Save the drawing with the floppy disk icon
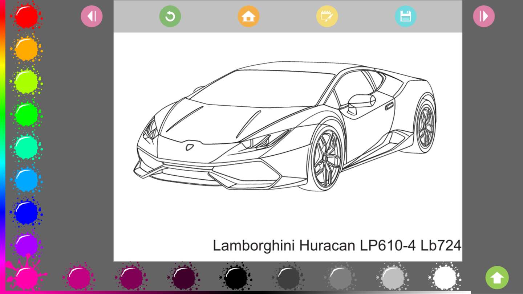 pyautogui.click(x=405, y=16)
